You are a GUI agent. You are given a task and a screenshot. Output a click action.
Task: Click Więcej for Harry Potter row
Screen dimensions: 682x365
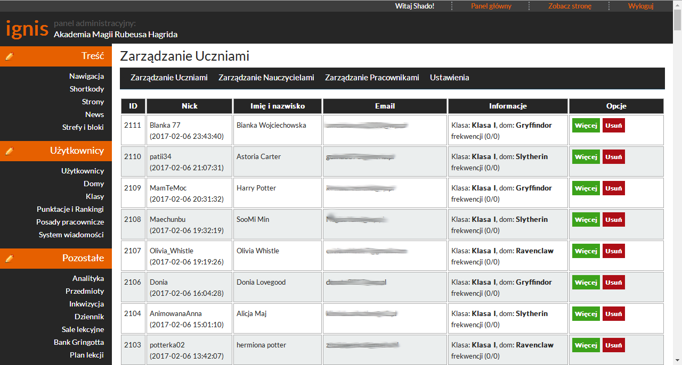click(x=586, y=188)
